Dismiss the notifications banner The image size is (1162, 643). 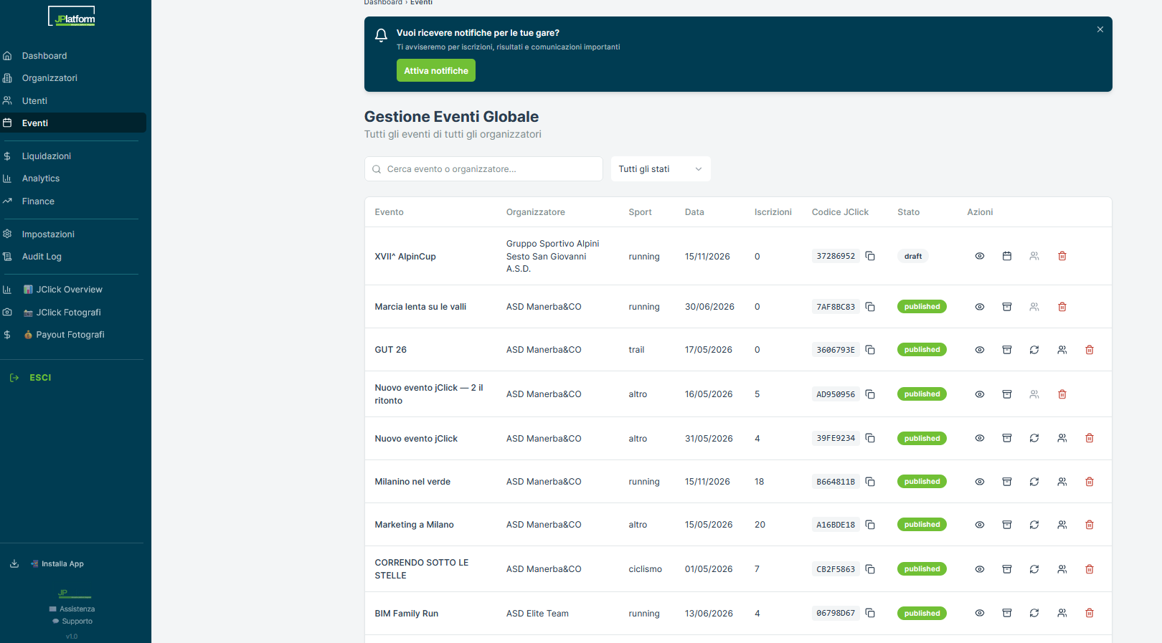coord(1100,29)
